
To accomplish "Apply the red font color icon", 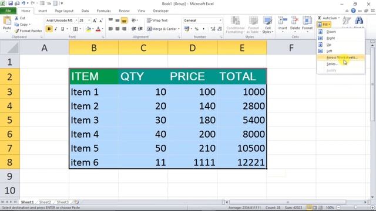I will [98, 29].
